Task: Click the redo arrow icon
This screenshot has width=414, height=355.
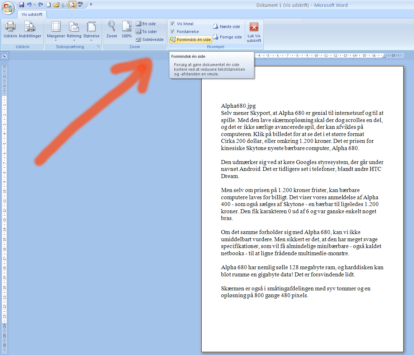Action: tap(41, 5)
